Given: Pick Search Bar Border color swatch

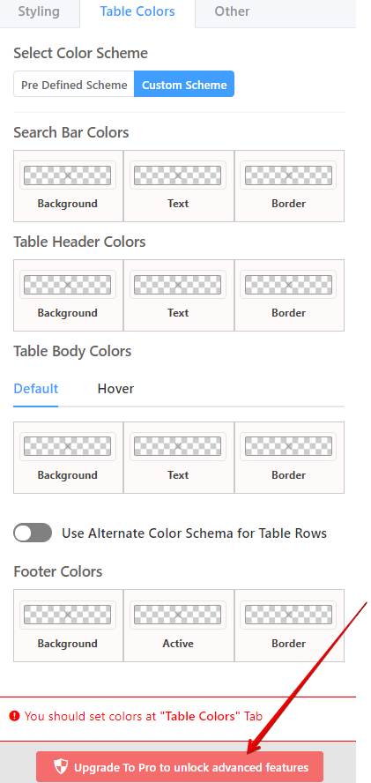Looking at the screenshot, I should [288, 175].
